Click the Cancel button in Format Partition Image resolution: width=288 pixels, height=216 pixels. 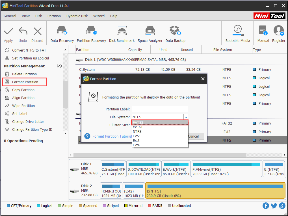click(195, 136)
